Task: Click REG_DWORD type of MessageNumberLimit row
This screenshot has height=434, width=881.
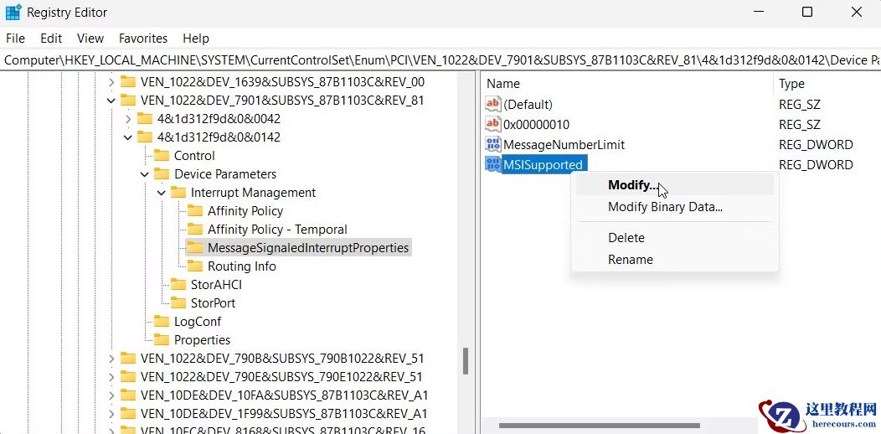Action: point(816,144)
